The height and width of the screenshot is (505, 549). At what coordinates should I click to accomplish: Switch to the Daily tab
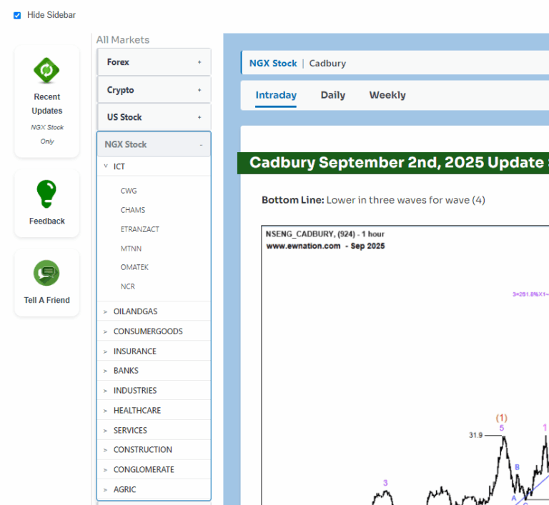click(333, 95)
